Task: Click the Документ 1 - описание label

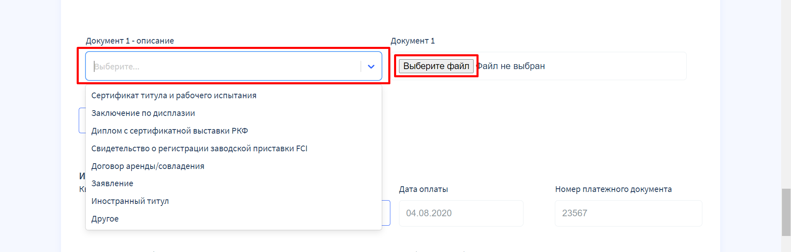Action: tap(129, 41)
